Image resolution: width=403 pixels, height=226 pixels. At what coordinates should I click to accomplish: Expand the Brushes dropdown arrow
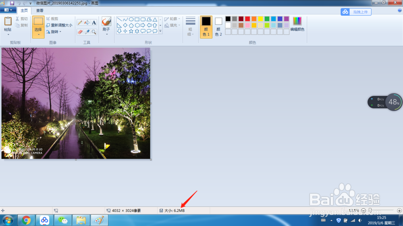107,34
